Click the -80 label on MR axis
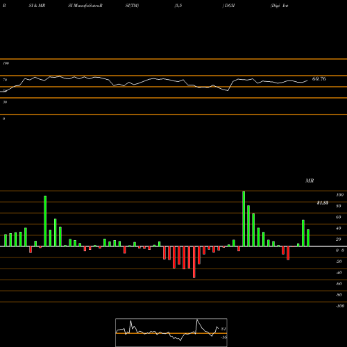The width and height of the screenshot is (347, 347). (x=339, y=295)
